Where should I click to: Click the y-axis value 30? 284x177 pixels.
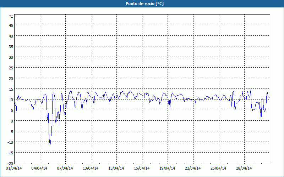pyautogui.click(x=11, y=57)
